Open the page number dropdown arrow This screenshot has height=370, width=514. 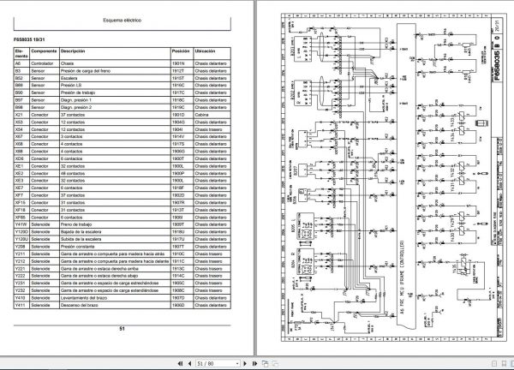(x=237, y=363)
